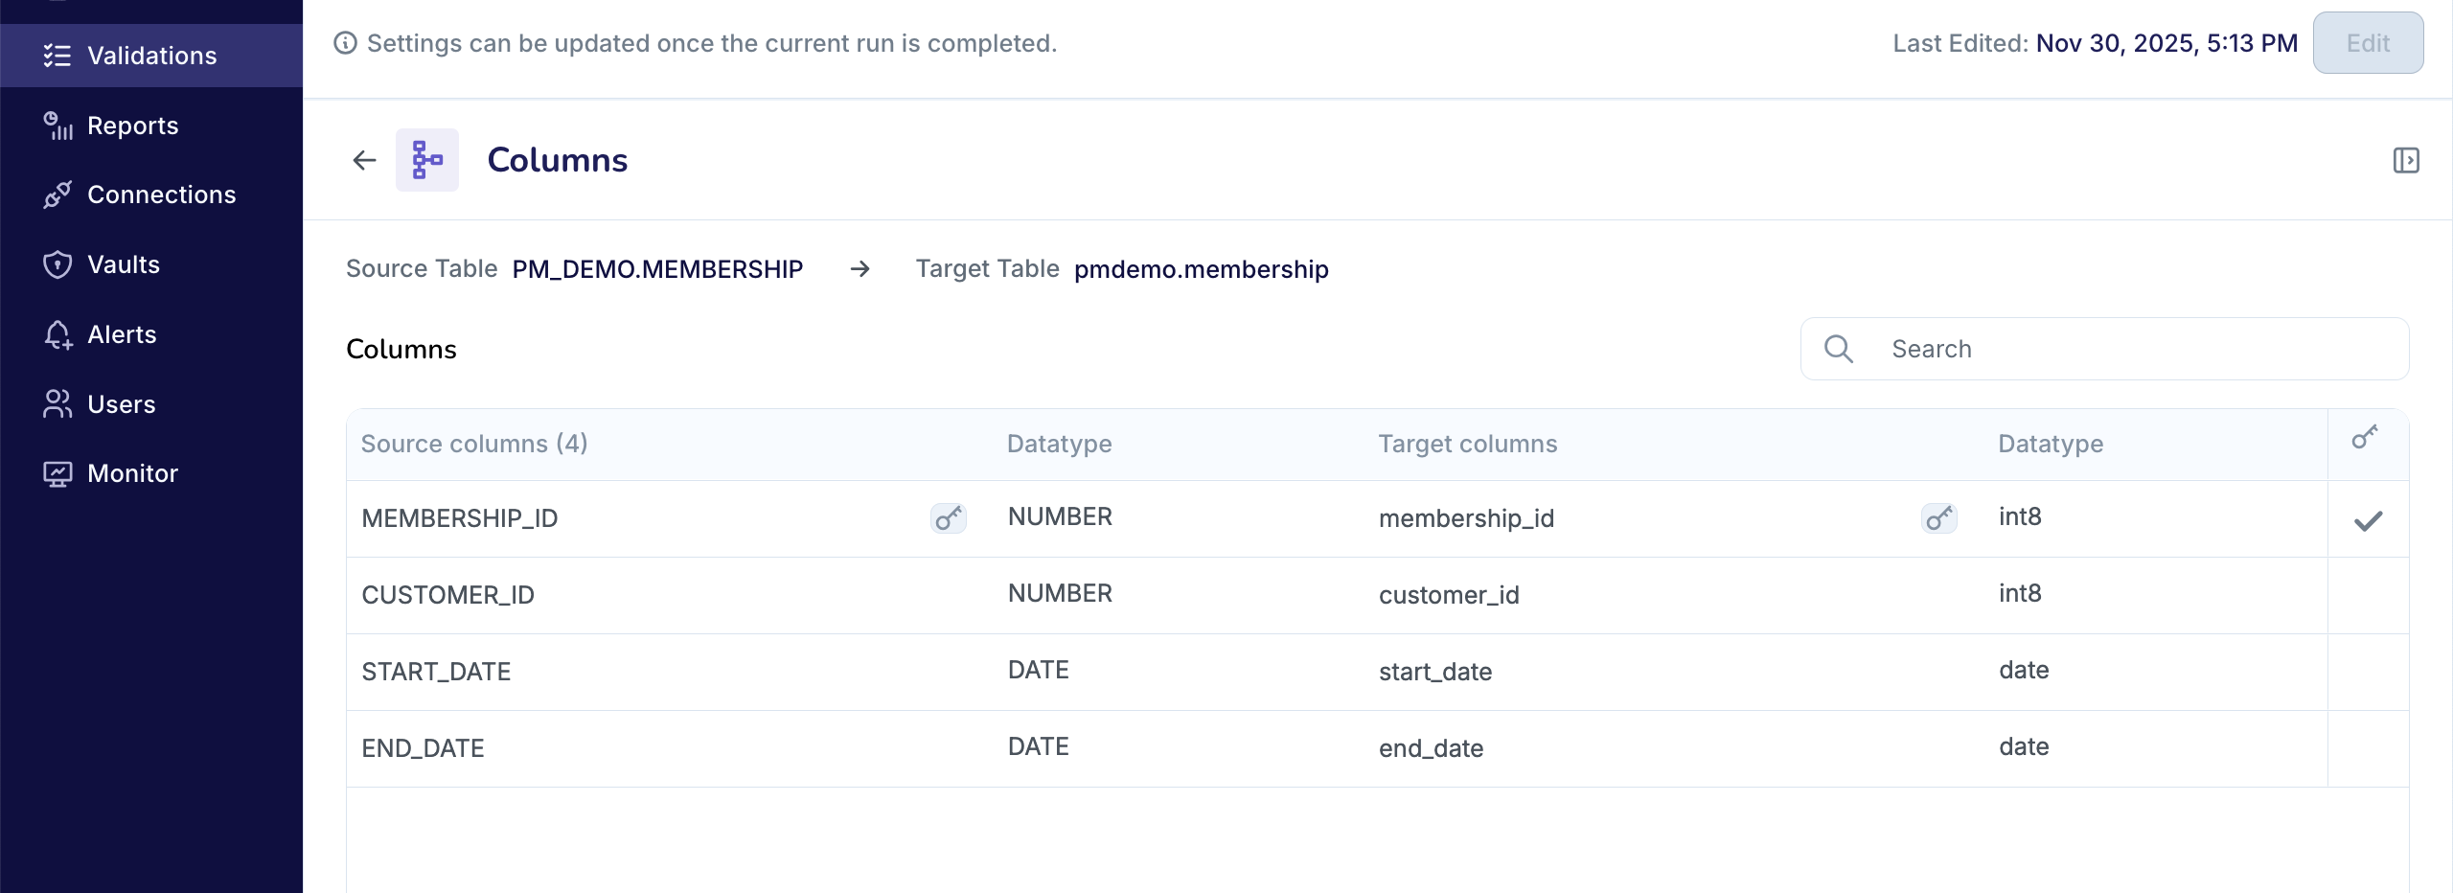Viewport: 2453px width, 893px height.
Task: Click the Edit button
Action: tap(2367, 42)
